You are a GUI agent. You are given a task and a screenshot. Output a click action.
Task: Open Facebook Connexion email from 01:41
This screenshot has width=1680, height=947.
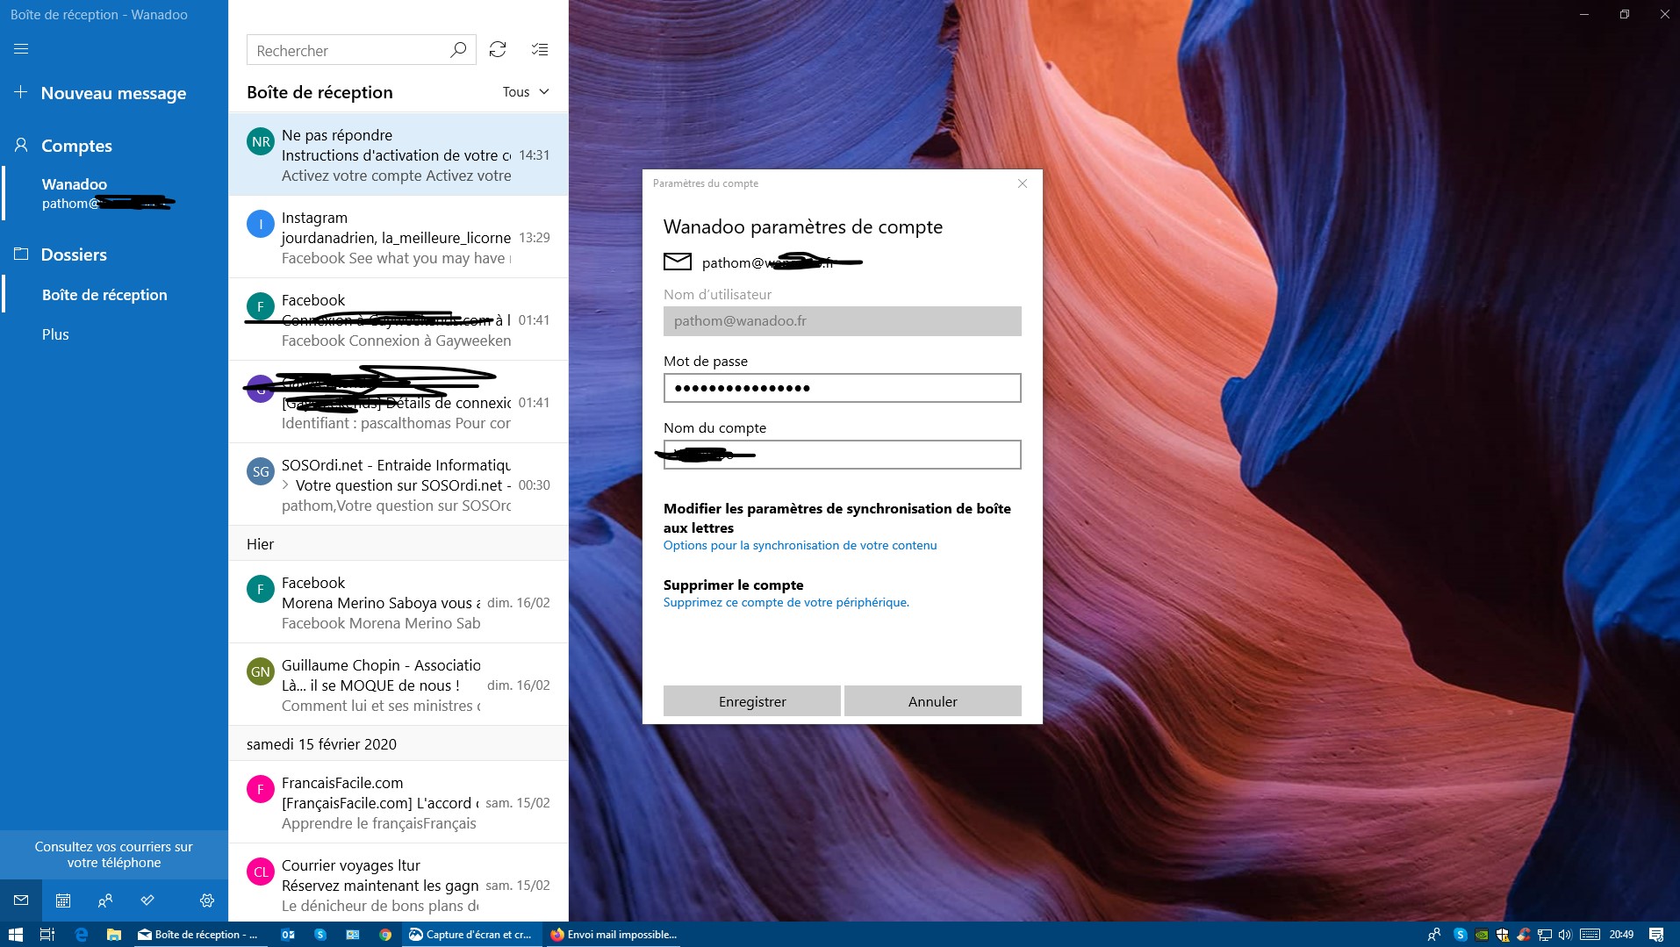pyautogui.click(x=398, y=320)
